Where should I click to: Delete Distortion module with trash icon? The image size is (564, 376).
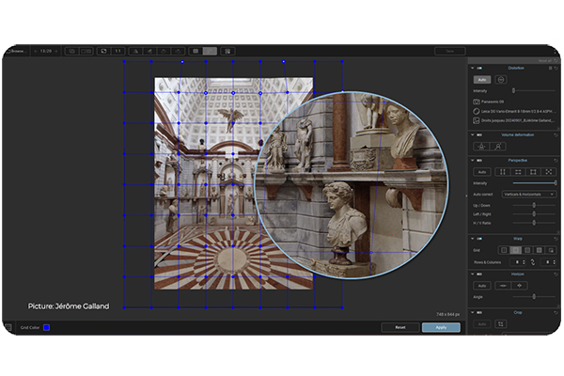pyautogui.click(x=550, y=68)
